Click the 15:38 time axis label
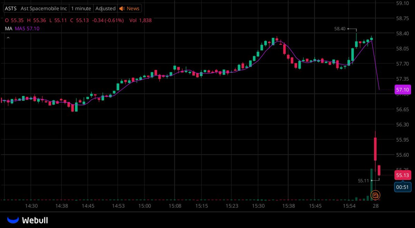The height and width of the screenshot is (228, 415). point(288,206)
